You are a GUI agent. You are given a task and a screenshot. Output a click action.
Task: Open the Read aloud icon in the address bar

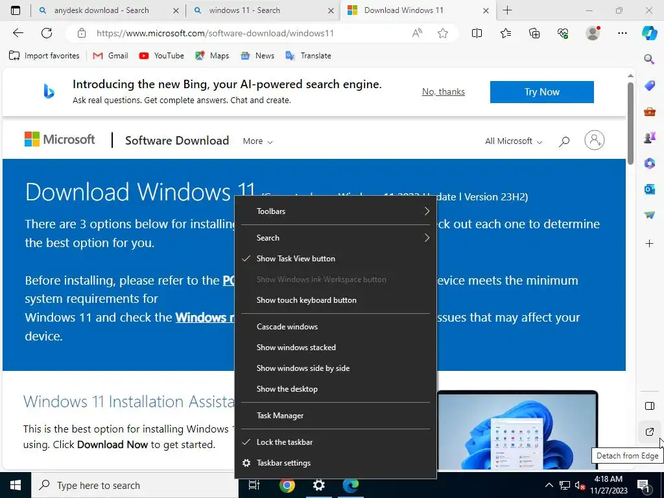(417, 33)
